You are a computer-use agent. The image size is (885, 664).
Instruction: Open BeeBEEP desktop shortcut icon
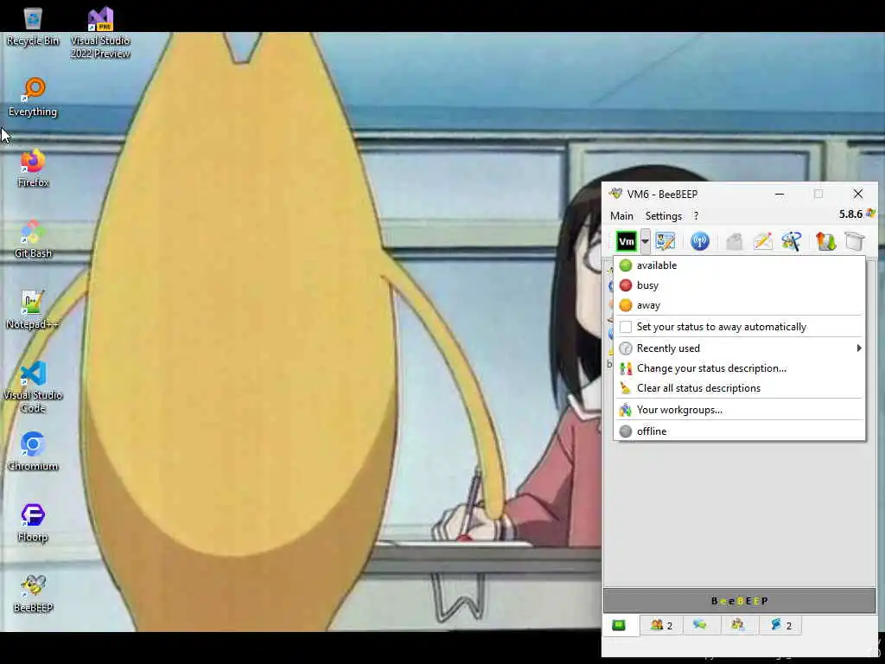point(33,594)
